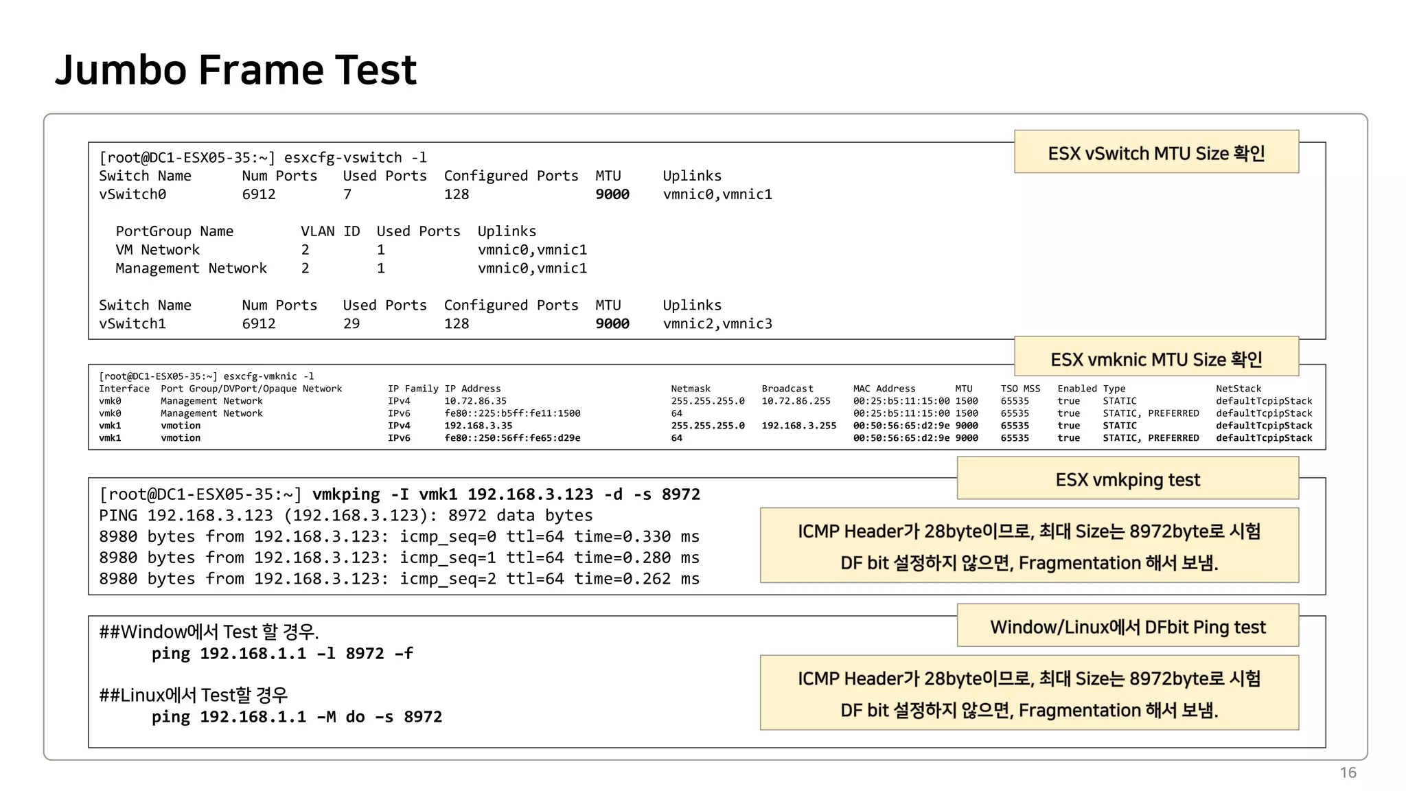The width and height of the screenshot is (1406, 791).
Task: Click the 'vSwitch1' switch name
Action: (x=132, y=323)
